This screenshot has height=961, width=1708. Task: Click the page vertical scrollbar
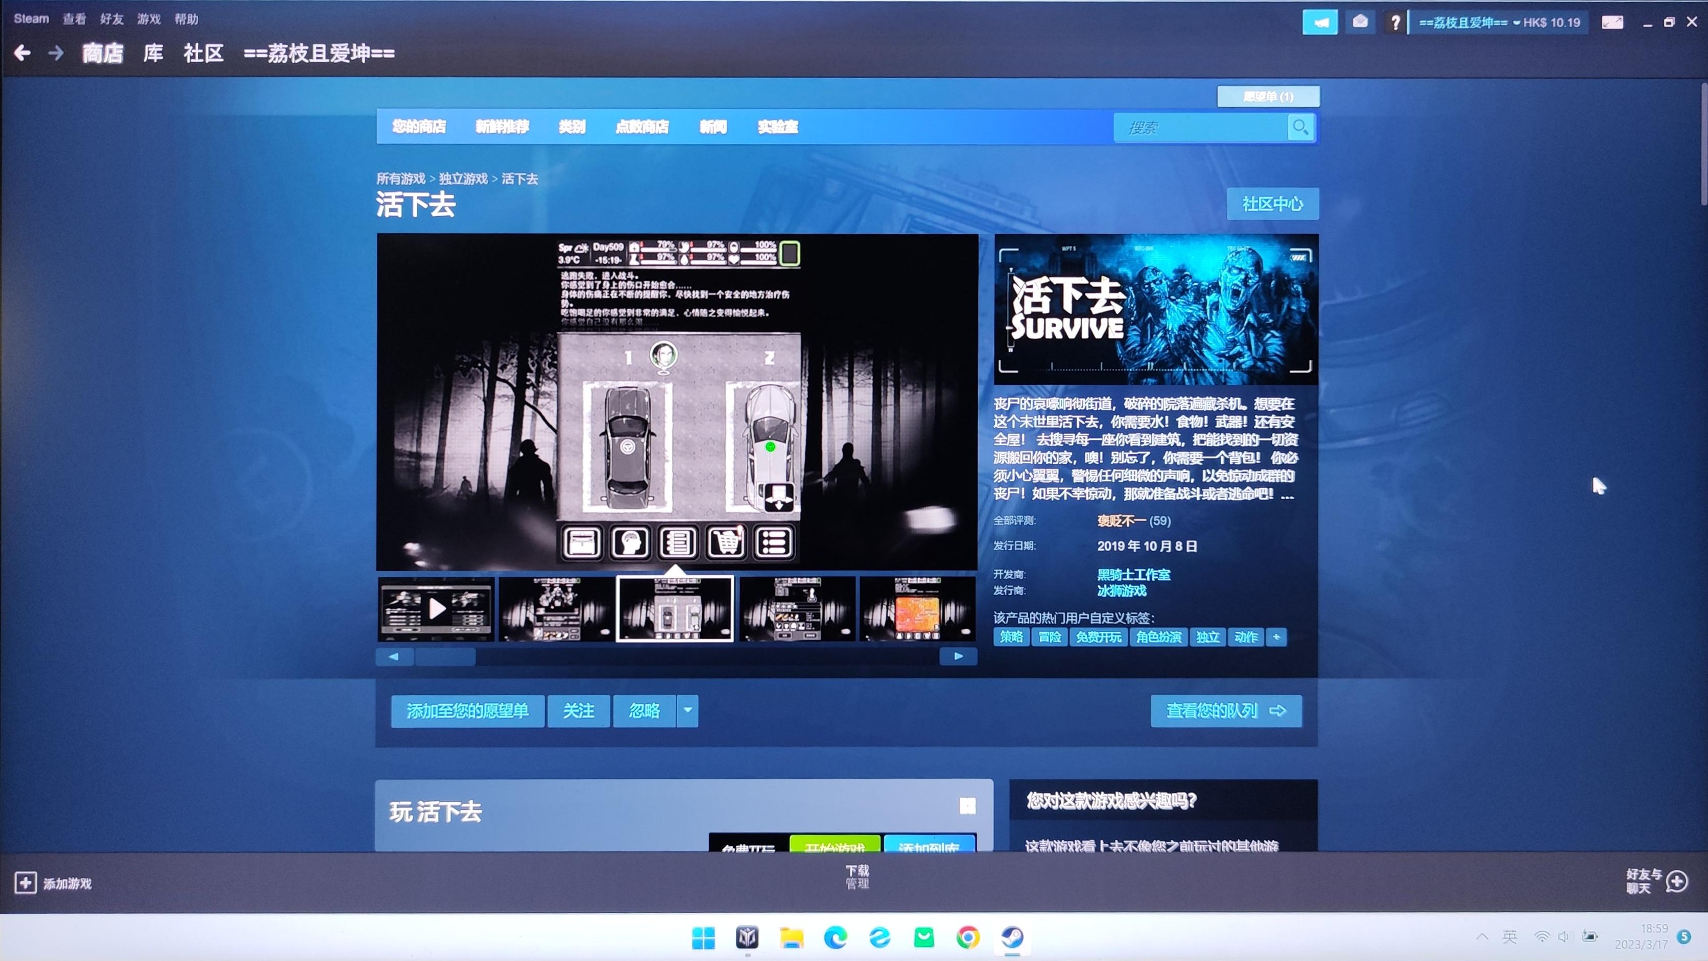(1703, 144)
